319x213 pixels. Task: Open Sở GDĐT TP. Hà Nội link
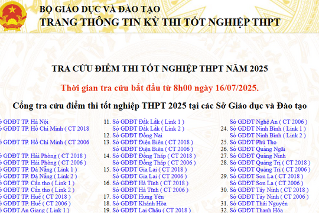pos(24,122)
